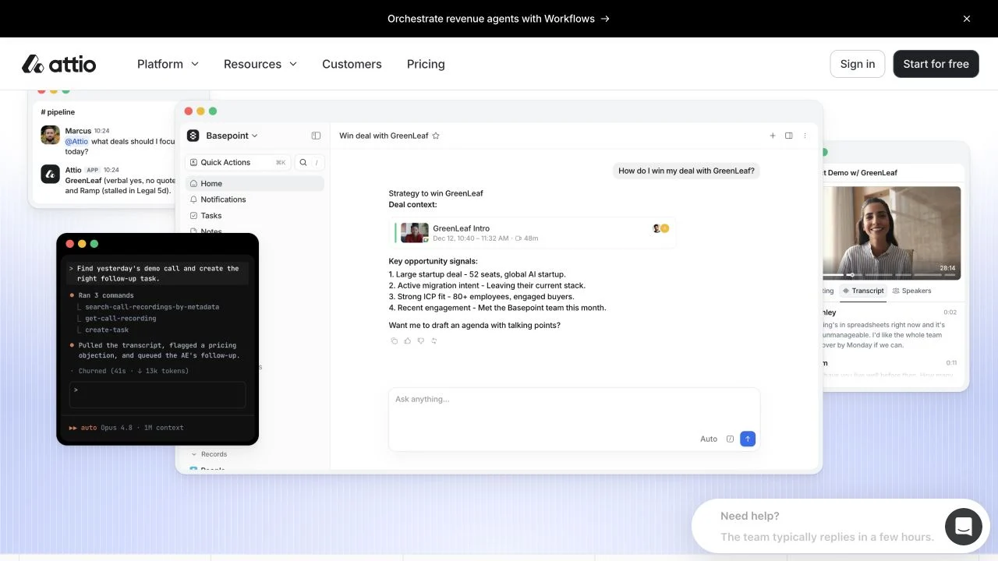Click Marcus's avatar in the pipeline window
Viewport: 998px width, 561px height.
[51, 135]
